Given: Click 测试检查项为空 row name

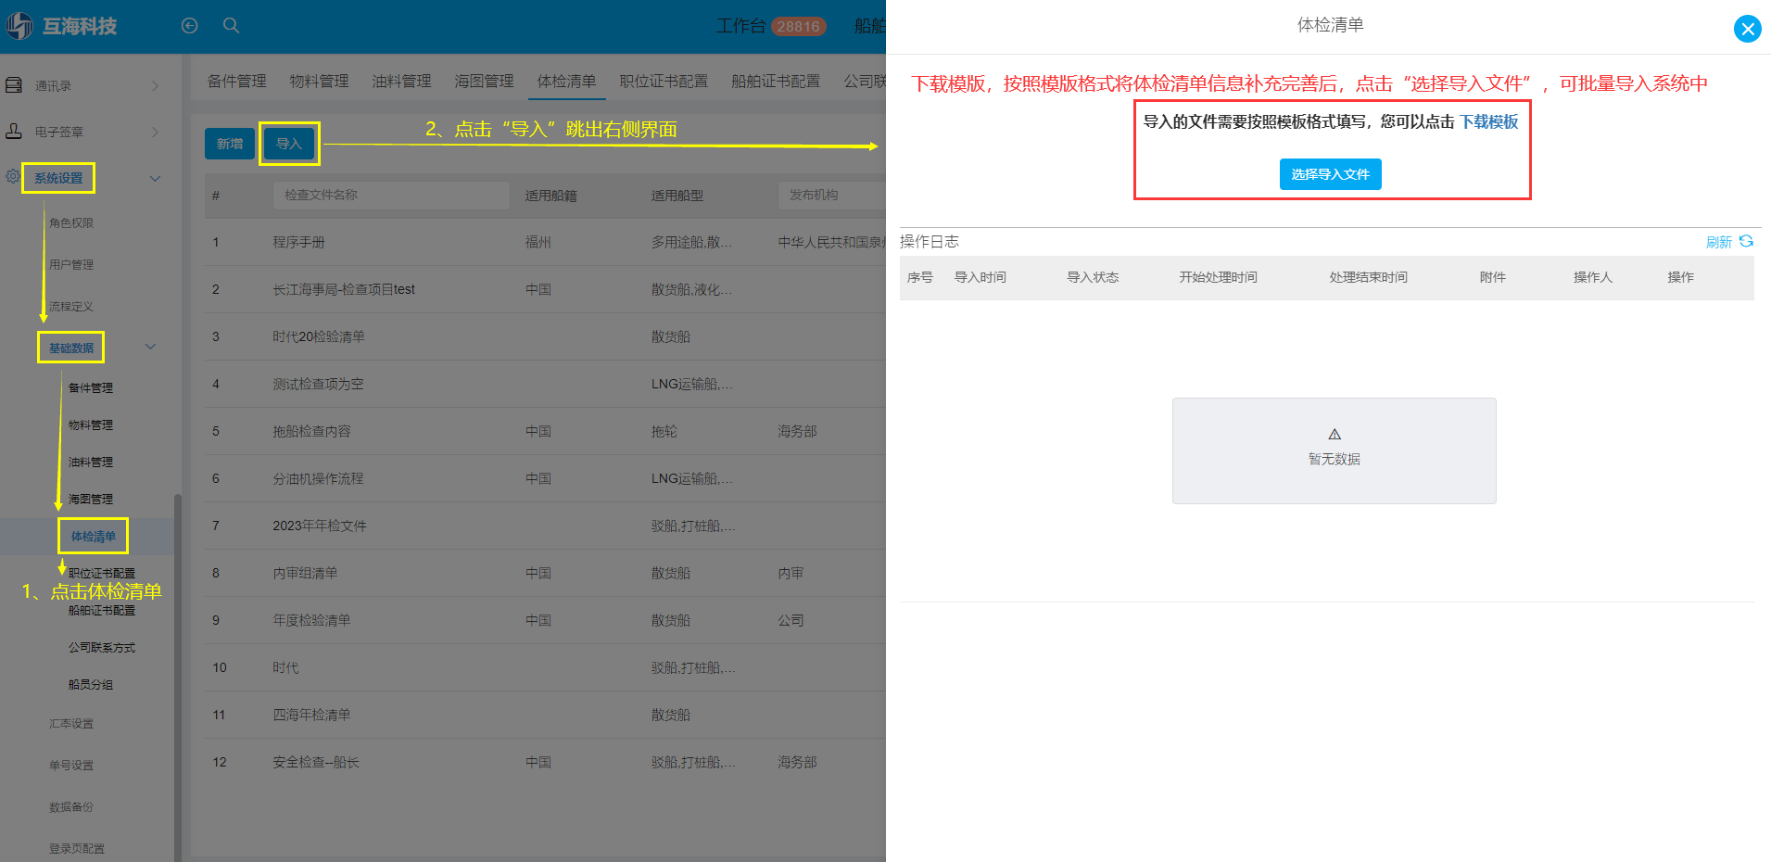Looking at the screenshot, I should (318, 384).
